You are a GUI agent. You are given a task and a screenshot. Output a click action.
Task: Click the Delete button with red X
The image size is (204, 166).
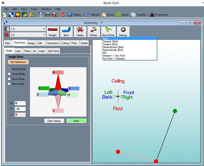click(80, 32)
